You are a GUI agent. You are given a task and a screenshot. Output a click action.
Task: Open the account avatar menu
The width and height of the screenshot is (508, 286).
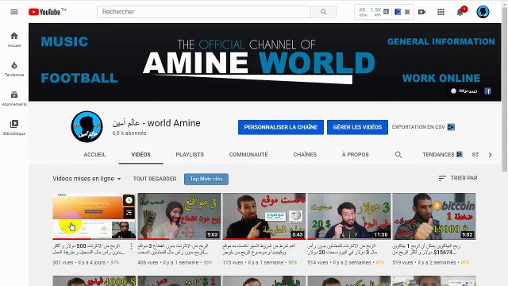(x=483, y=12)
